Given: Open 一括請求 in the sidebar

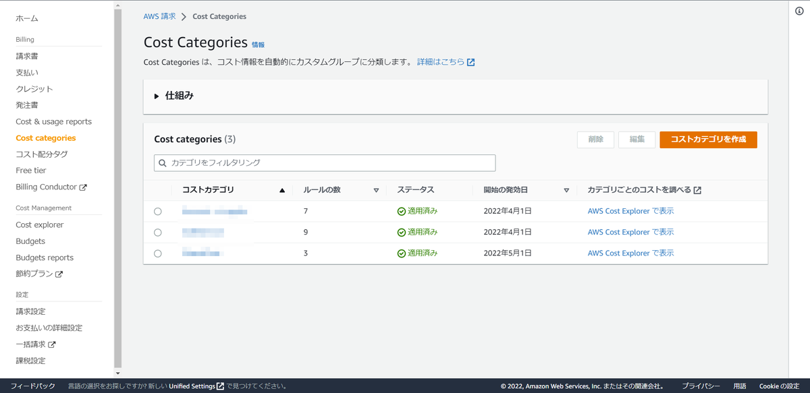Looking at the screenshot, I should tap(31, 344).
